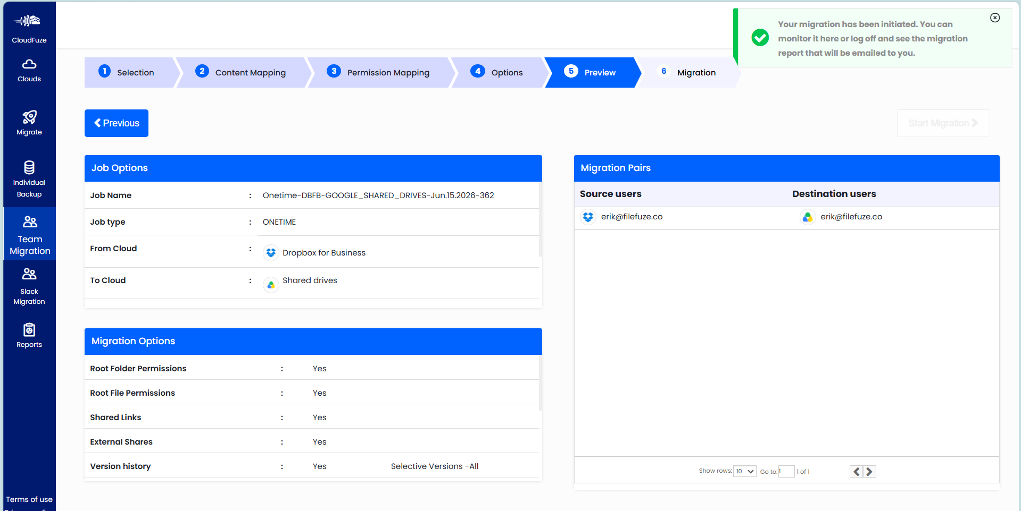Click Root File Permissions label

pos(132,393)
